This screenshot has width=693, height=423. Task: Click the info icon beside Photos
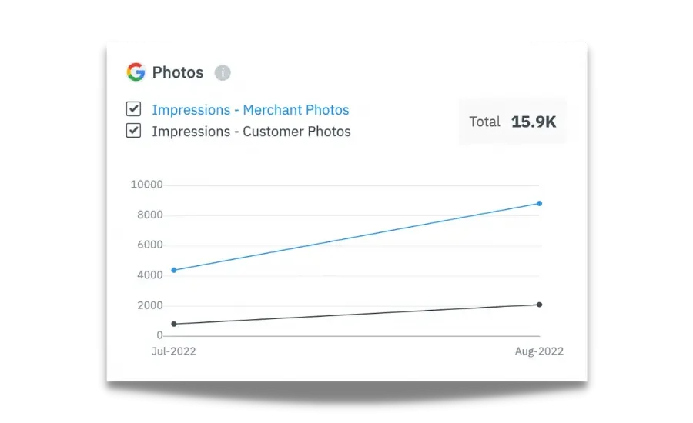(x=223, y=73)
